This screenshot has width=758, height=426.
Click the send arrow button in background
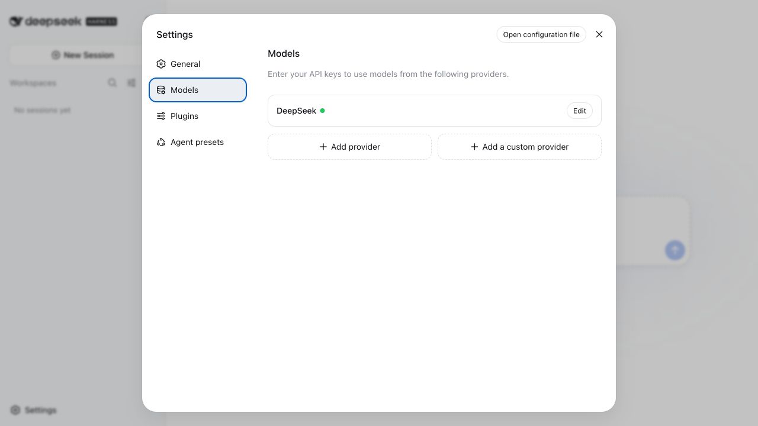(x=675, y=250)
